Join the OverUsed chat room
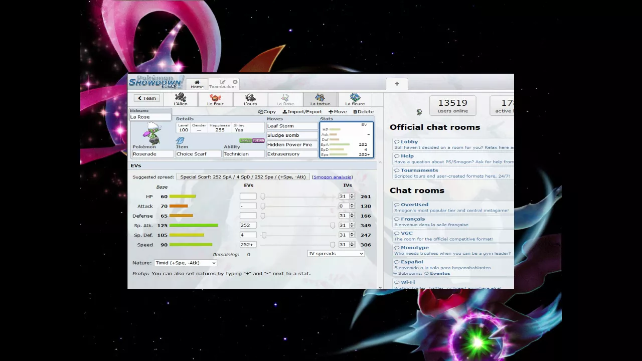The width and height of the screenshot is (642, 361). click(x=453, y=207)
